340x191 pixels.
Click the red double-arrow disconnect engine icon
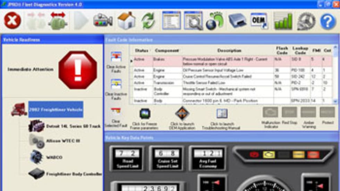click(x=58, y=21)
